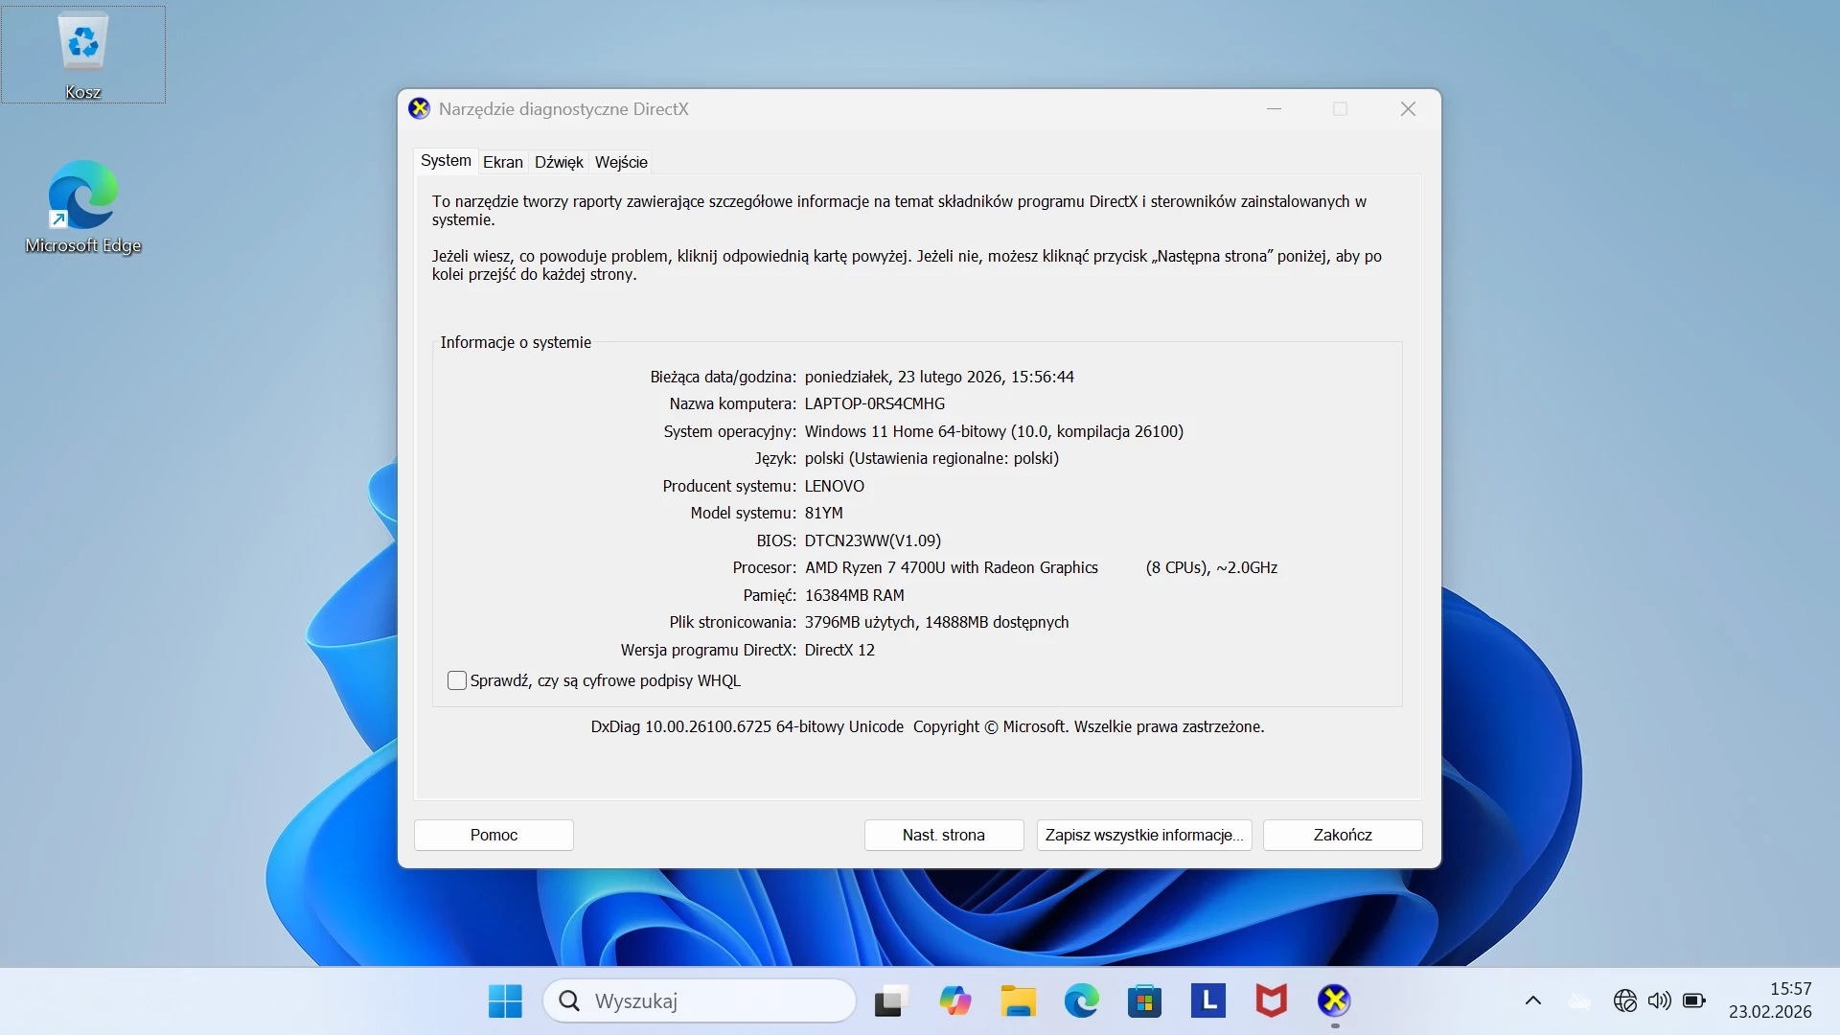Click the volume icon in the system tray
Viewport: 1840px width, 1035px height.
[x=1660, y=1000]
